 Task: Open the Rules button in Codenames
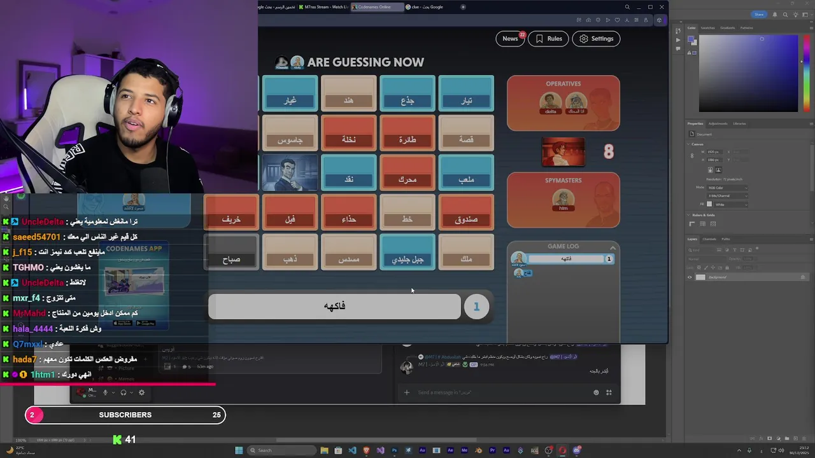tap(549, 39)
